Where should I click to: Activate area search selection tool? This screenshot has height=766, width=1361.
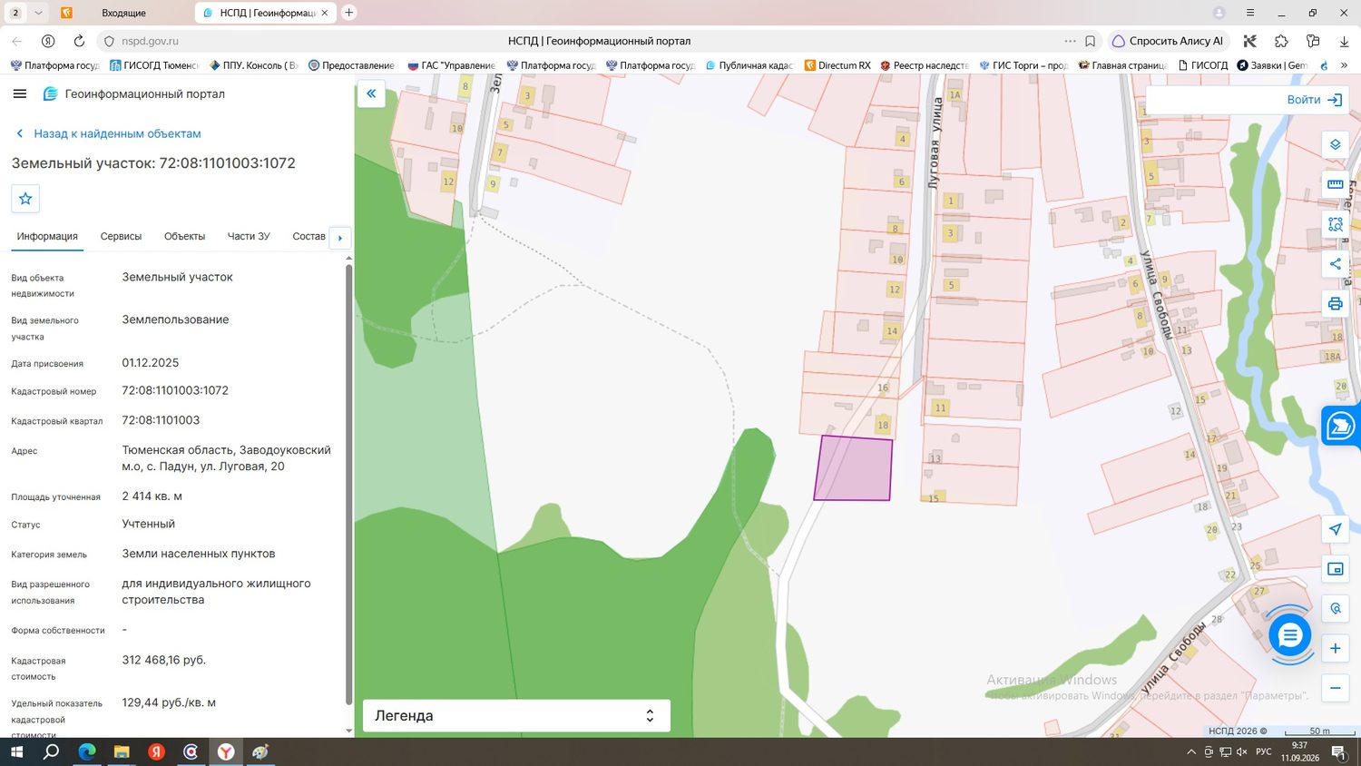coord(1335,224)
